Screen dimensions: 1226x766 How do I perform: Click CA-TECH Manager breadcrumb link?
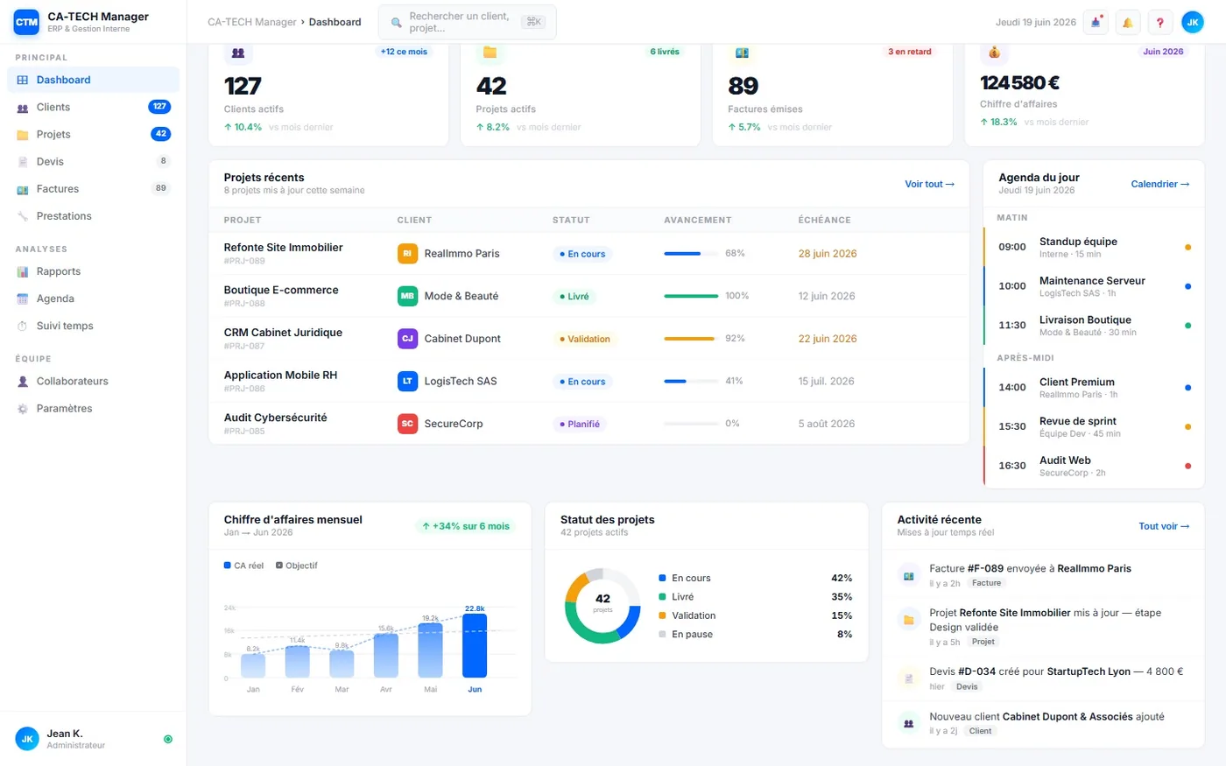tap(252, 22)
